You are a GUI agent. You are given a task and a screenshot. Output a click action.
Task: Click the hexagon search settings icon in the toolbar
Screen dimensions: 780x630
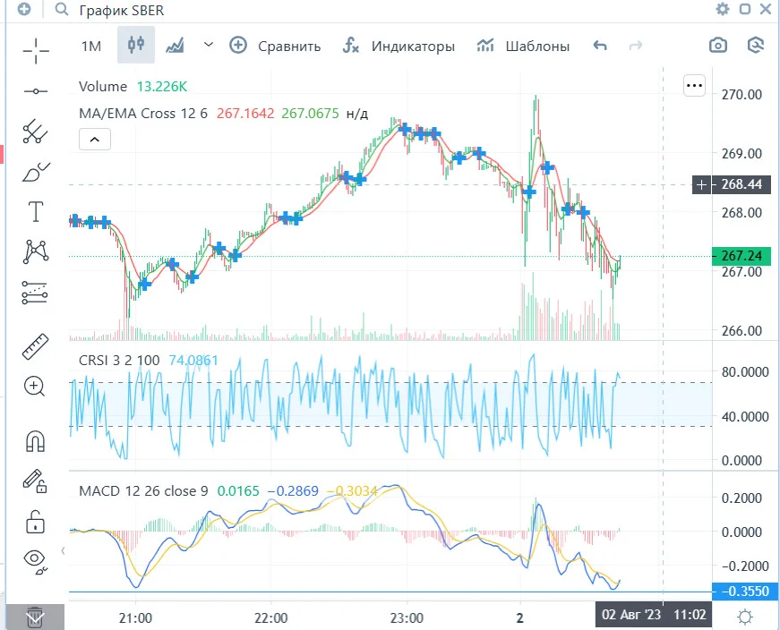coord(755,46)
